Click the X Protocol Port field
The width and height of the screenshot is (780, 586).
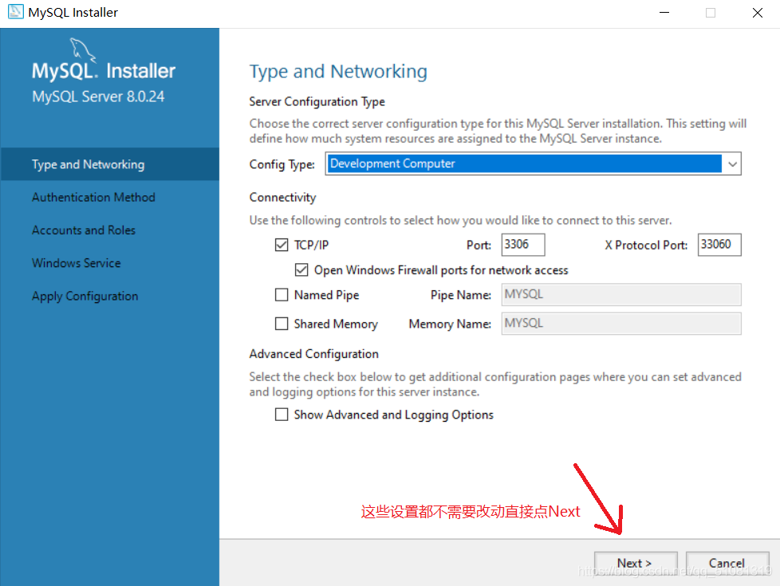pyautogui.click(x=719, y=245)
